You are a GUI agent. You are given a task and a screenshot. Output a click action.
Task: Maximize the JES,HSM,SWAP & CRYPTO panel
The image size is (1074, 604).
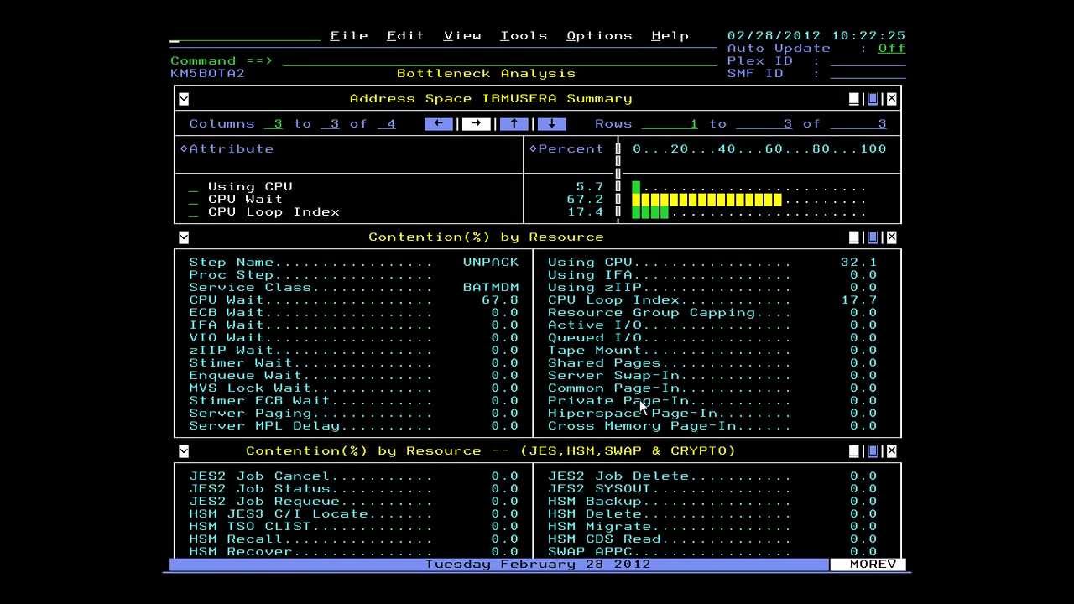tap(873, 451)
